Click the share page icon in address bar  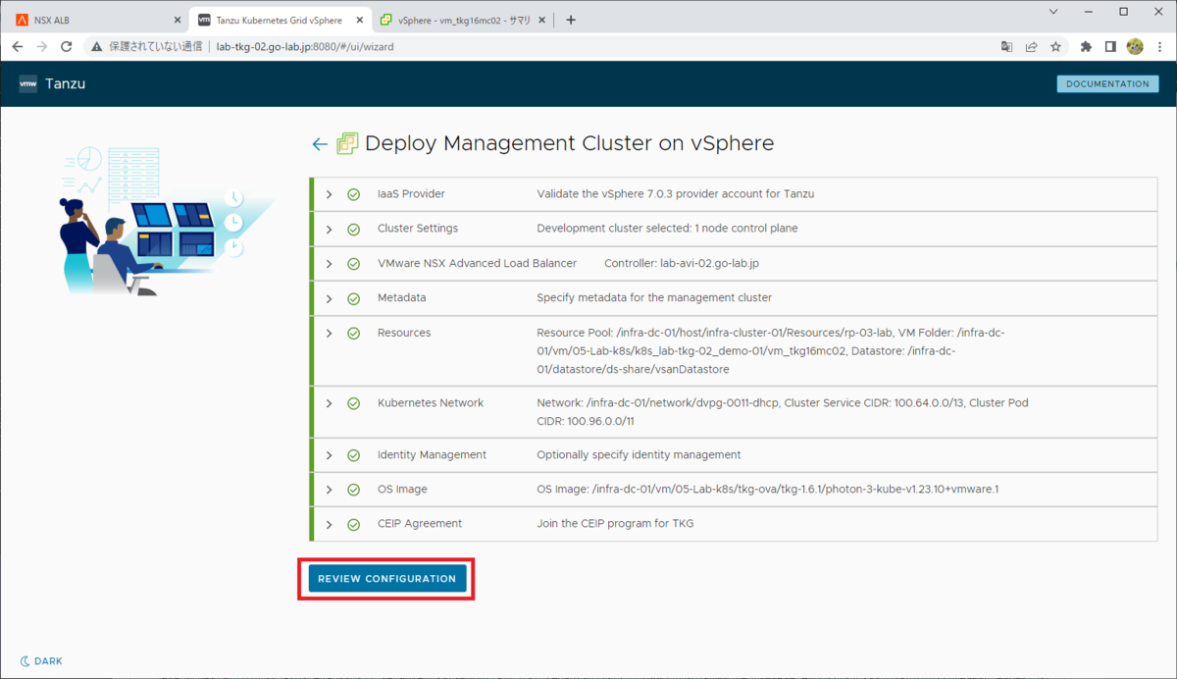1032,46
